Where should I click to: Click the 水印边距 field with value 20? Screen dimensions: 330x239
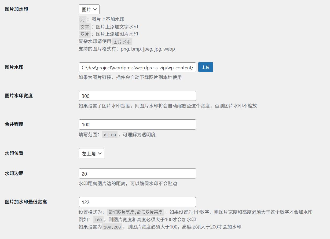(x=137, y=173)
